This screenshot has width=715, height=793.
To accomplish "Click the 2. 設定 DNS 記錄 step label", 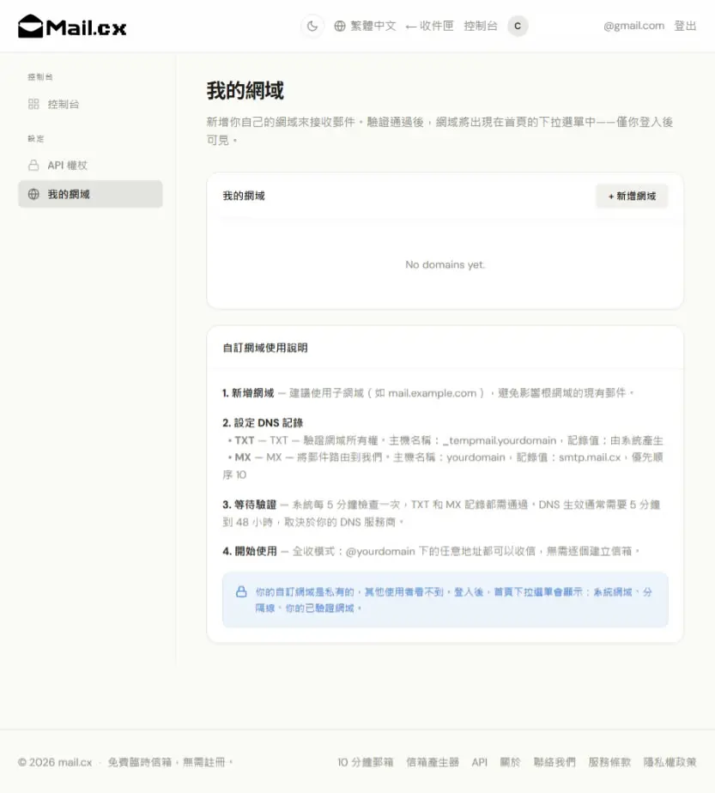I will coord(263,423).
